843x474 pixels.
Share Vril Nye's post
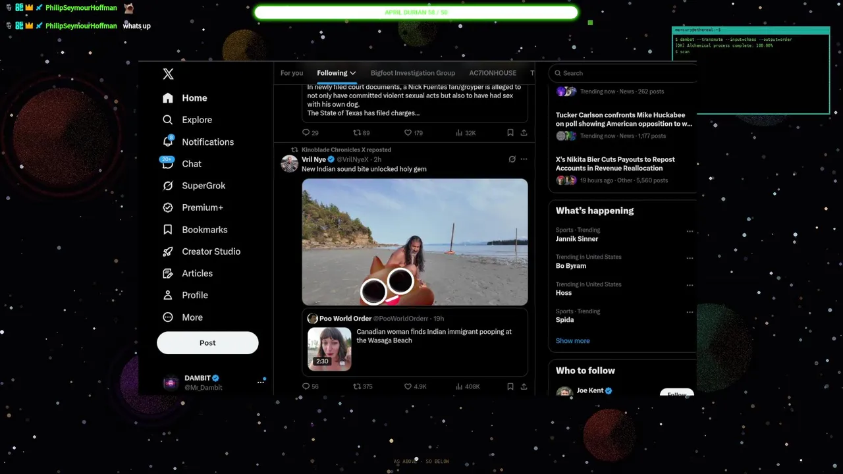(x=524, y=386)
